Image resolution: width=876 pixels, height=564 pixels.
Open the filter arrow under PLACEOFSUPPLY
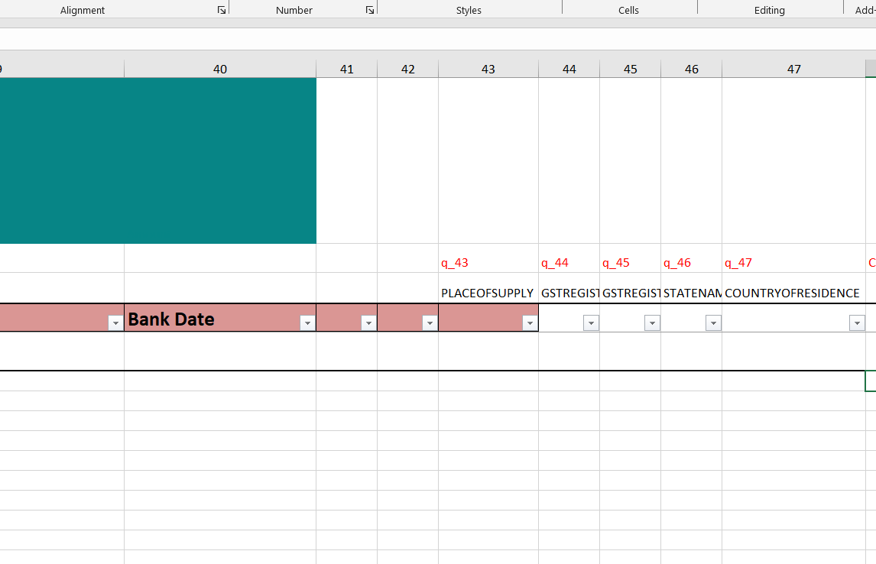click(x=530, y=323)
